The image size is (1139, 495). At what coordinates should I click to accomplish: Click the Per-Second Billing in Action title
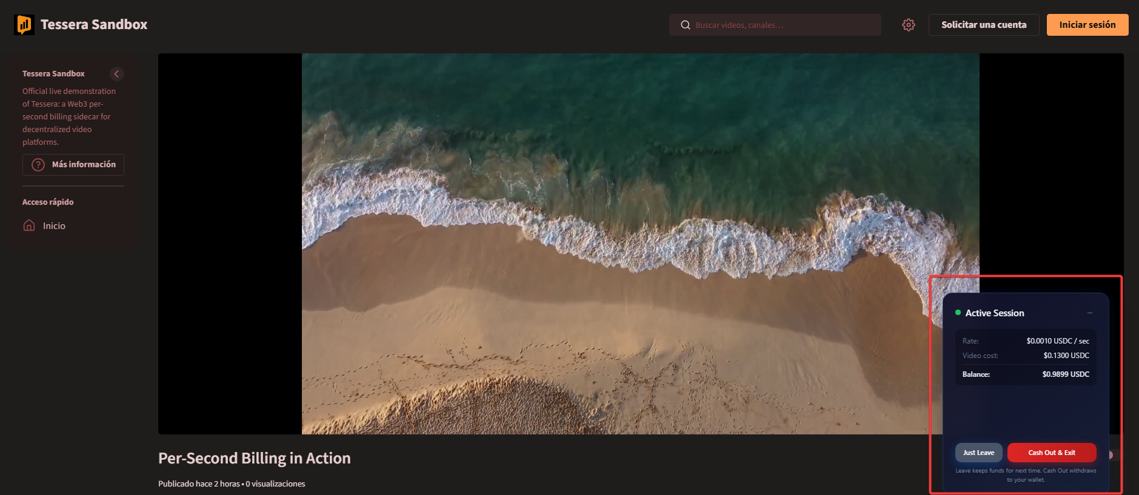click(x=255, y=458)
